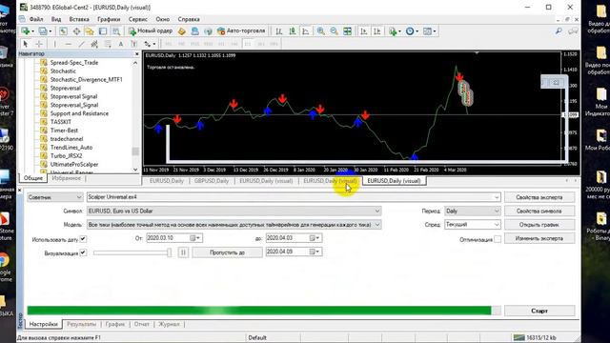Zoom in on the chart
The height and width of the screenshot is (343, 610).
tap(320, 31)
